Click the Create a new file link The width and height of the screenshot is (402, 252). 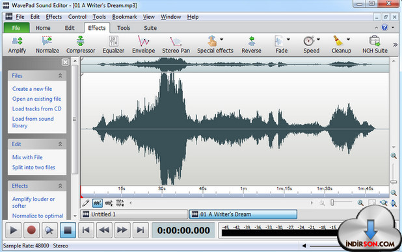(32, 89)
